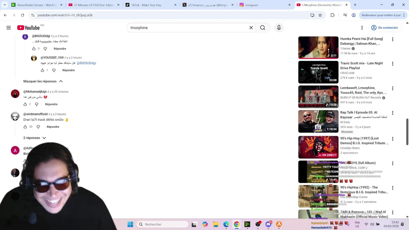Open Travis Scott mix thumbnail
Image resolution: width=409 pixels, height=230 pixels.
click(318, 72)
